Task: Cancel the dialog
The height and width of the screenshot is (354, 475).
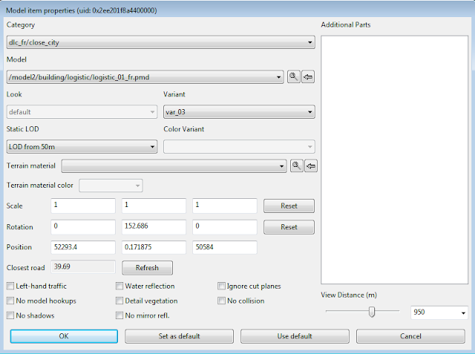Action: [410, 336]
